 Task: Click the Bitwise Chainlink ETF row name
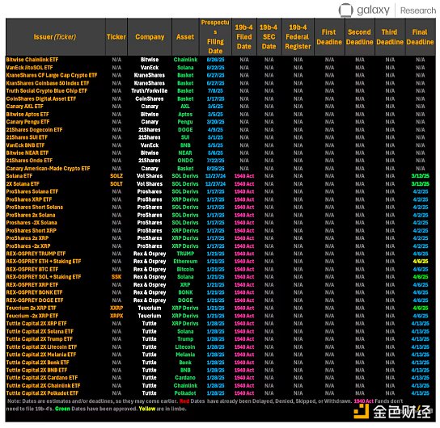tap(32, 60)
